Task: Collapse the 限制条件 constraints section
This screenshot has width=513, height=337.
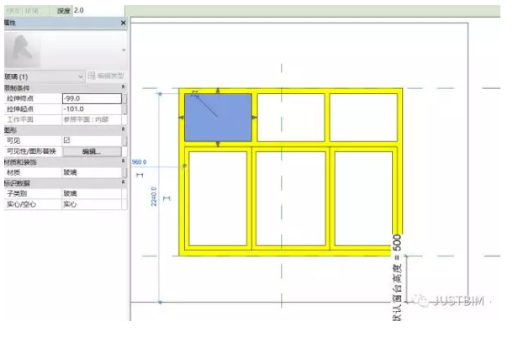Action: (x=123, y=87)
